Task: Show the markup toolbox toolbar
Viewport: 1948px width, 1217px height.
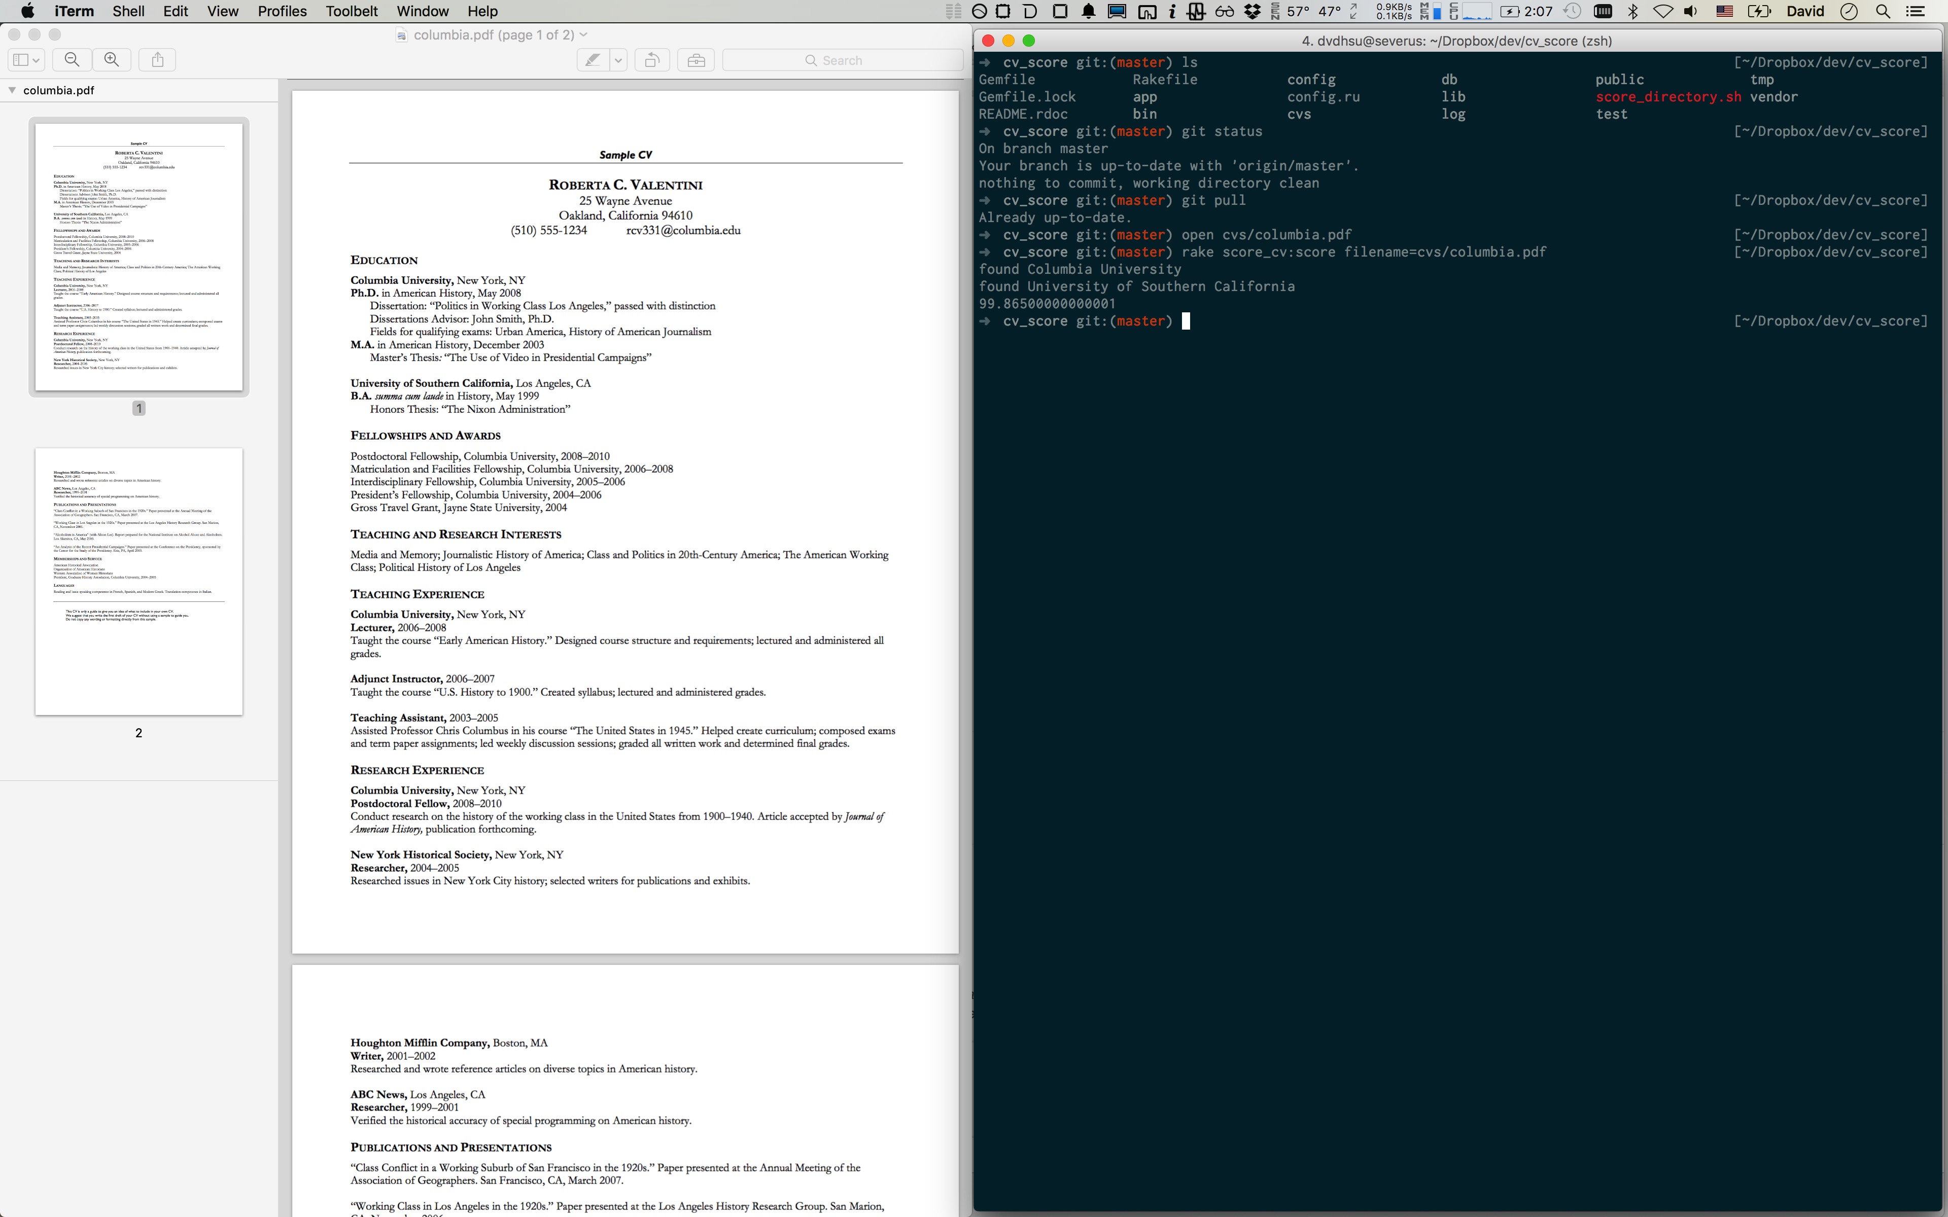Action: pos(697,60)
